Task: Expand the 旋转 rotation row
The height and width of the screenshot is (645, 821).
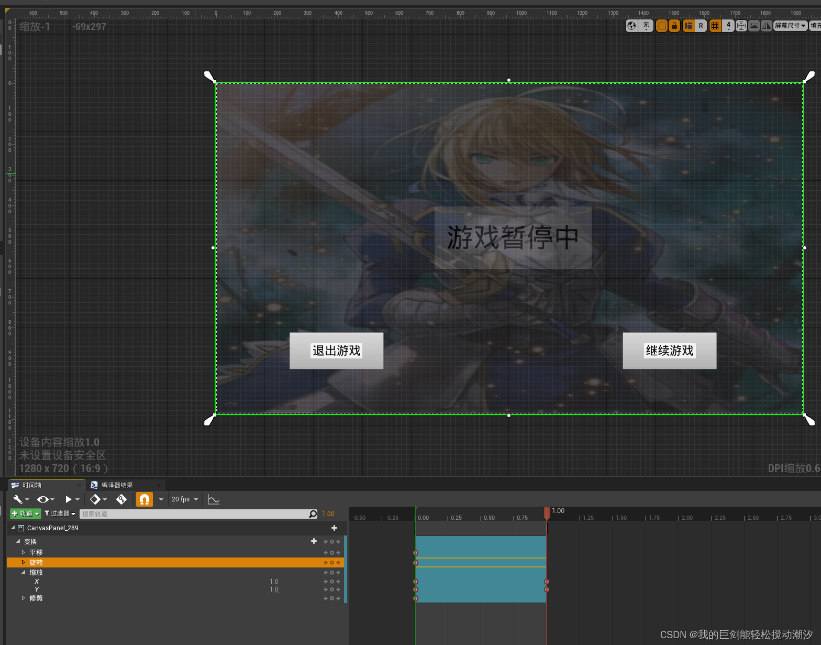Action: point(23,562)
